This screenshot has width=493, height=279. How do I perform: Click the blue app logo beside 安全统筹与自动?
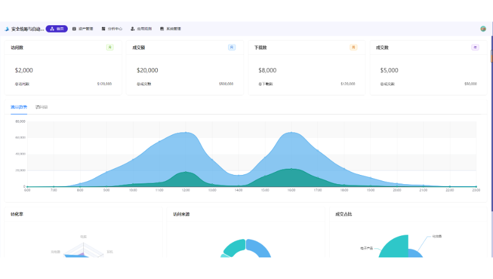tap(7, 29)
